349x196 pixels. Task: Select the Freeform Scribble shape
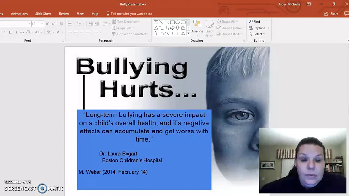click(156, 33)
